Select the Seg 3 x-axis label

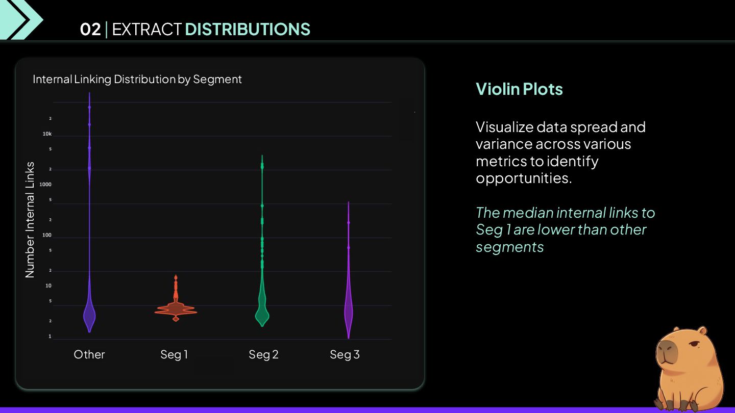[345, 354]
